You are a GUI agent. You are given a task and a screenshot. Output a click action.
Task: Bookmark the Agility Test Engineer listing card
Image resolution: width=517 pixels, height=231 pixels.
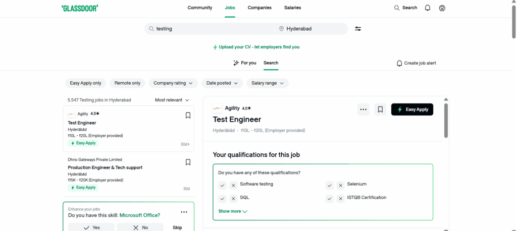point(188,115)
